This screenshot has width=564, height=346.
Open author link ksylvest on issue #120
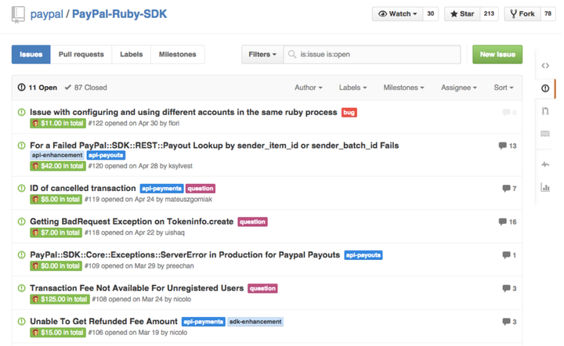click(180, 166)
